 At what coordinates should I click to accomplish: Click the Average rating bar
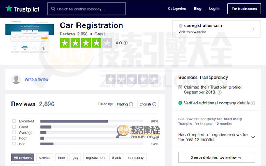92,133
